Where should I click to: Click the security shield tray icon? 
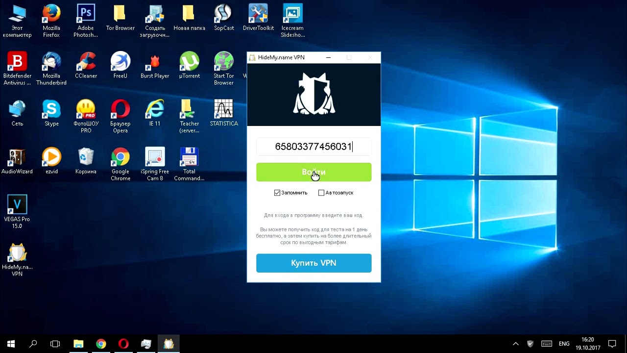pos(530,344)
